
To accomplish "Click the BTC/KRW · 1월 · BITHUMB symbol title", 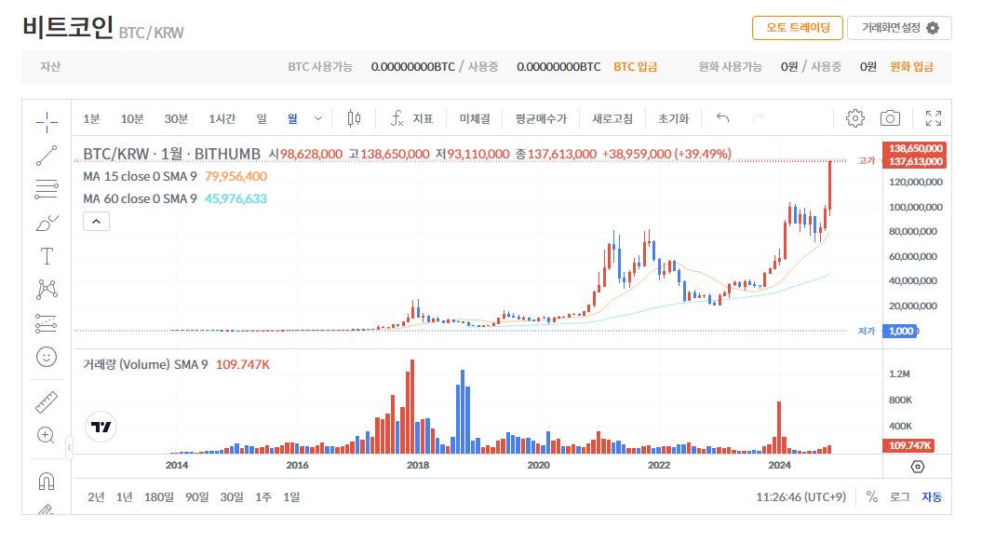I will (171, 154).
